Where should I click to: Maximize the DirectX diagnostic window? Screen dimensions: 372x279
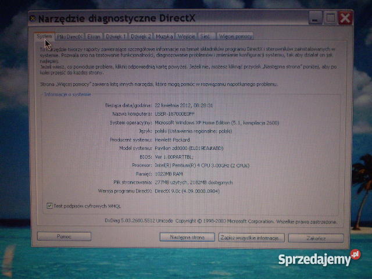[x=330, y=18]
